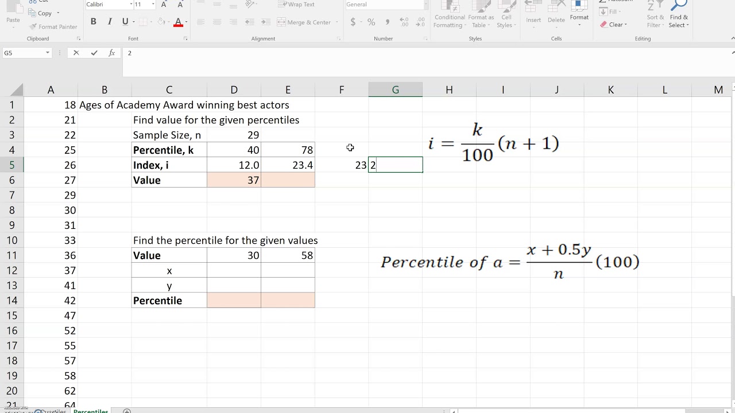Decrease the indent
The height and width of the screenshot is (413, 735).
249,22
